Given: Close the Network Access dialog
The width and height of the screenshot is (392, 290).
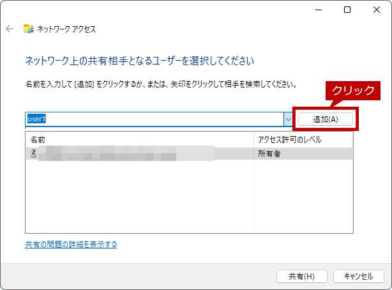Looking at the screenshot, I should coord(377,10).
